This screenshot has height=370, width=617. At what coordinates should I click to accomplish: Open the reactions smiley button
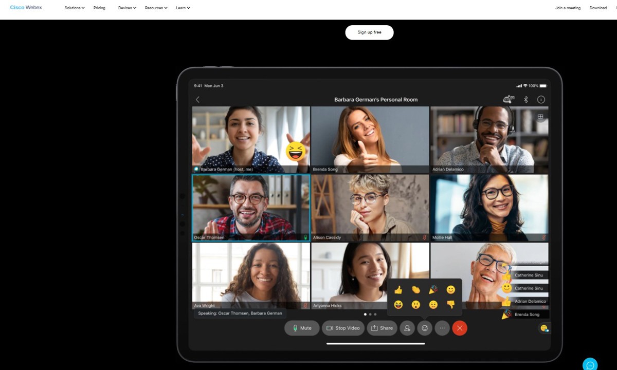[x=425, y=328]
